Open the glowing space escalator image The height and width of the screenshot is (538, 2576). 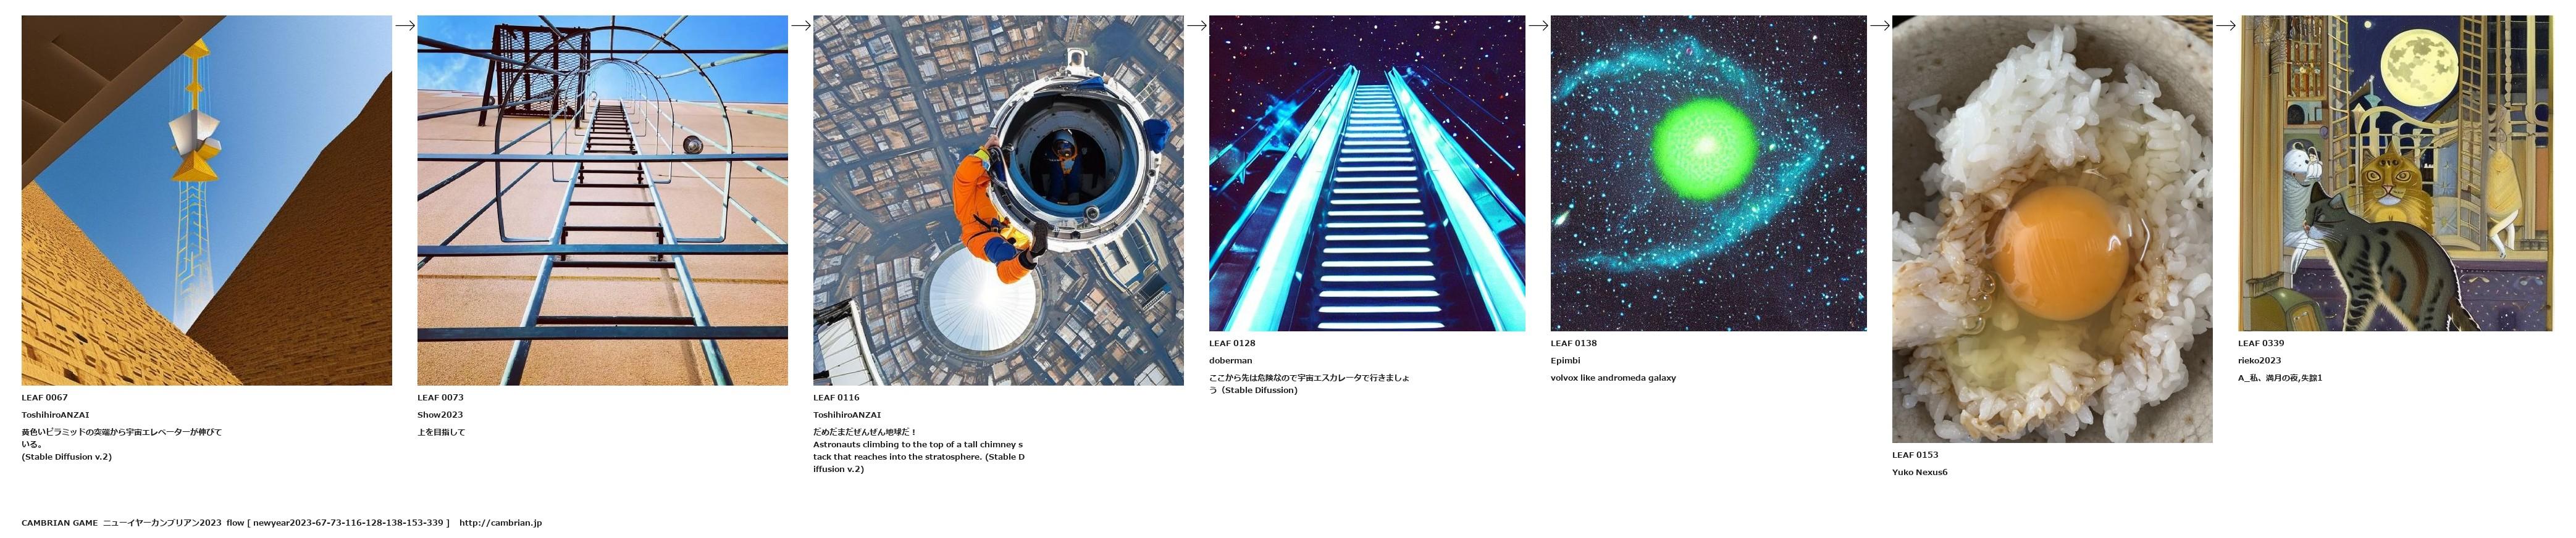[x=1367, y=173]
